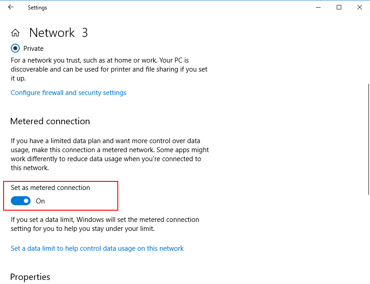Click the Settings title in the title bar
Viewport: 370px width, 284px height.
tap(37, 8)
